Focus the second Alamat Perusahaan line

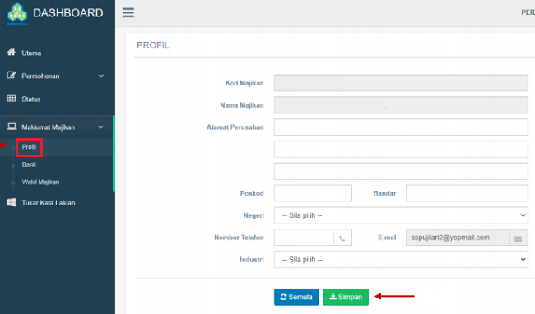tap(401, 149)
